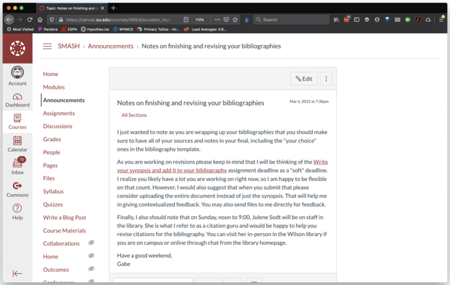Open the Help icon in sidebar
Viewport: 450px width, 285px height.
[17, 211]
